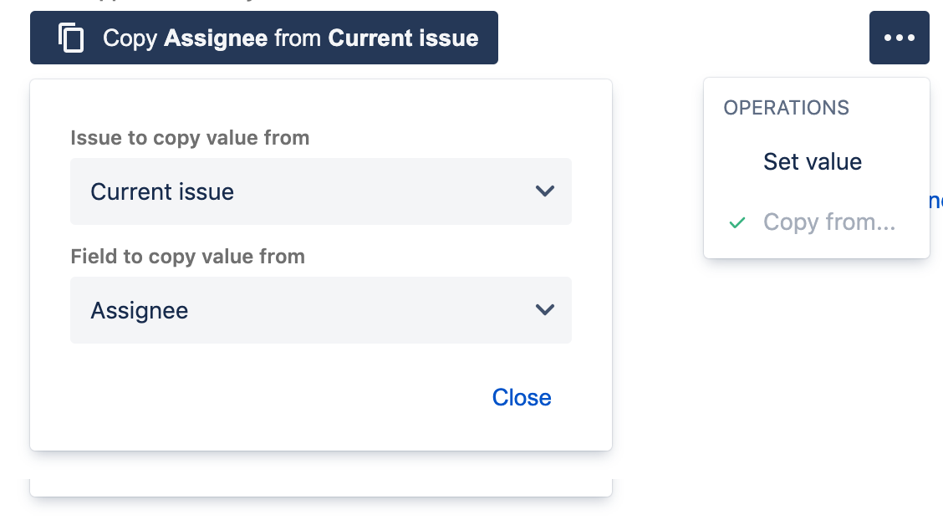The image size is (943, 525).
Task: Click the three-dot button in top right
Action: click(900, 37)
